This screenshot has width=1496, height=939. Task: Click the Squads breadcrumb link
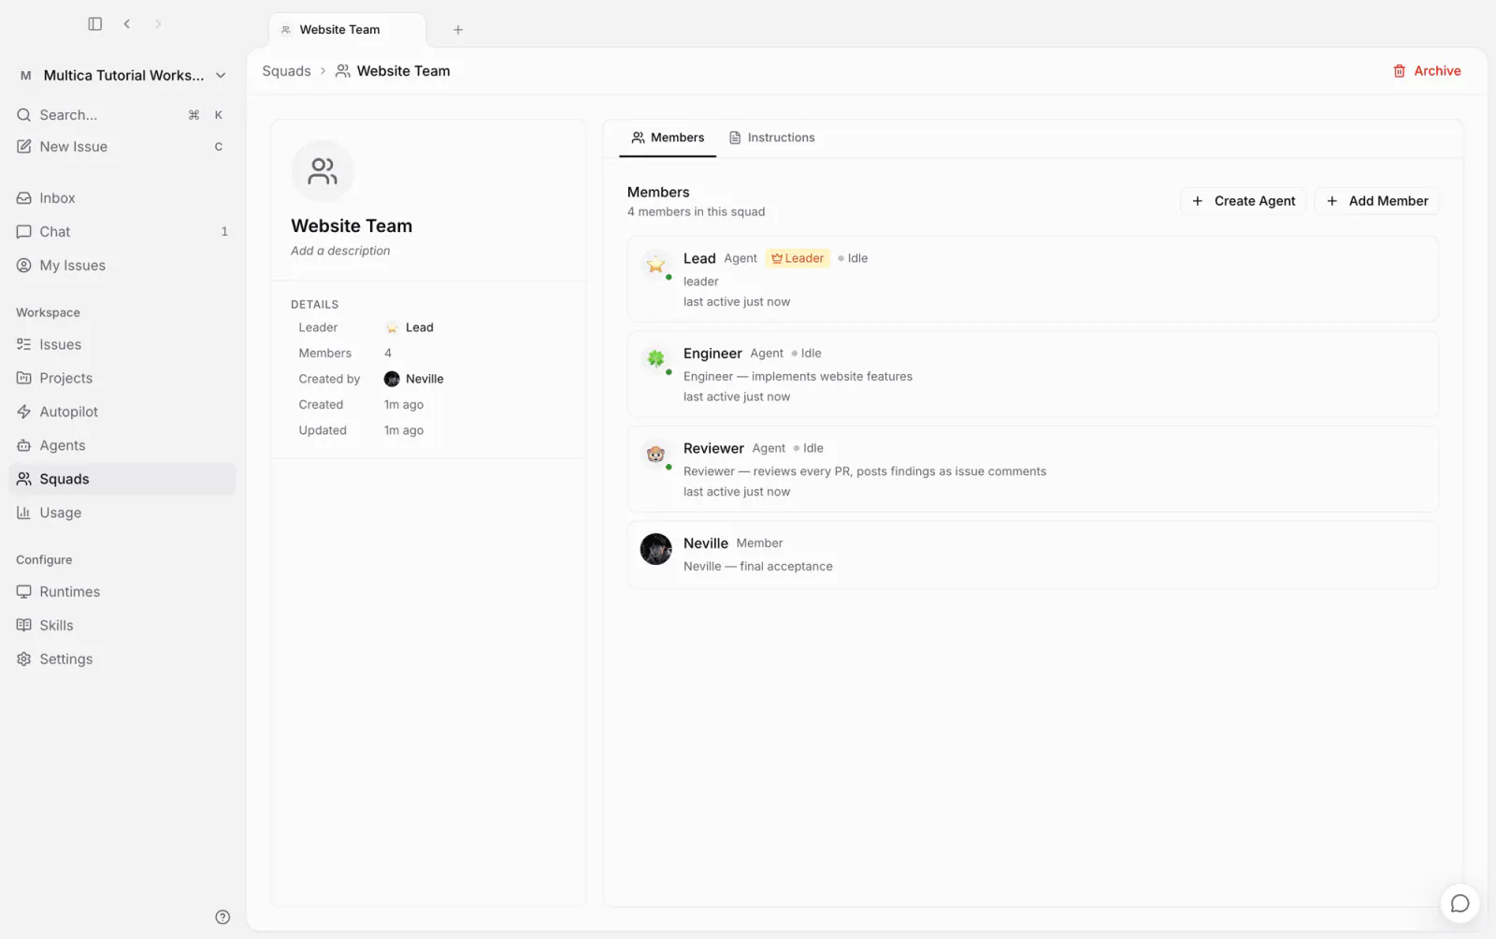coord(286,71)
